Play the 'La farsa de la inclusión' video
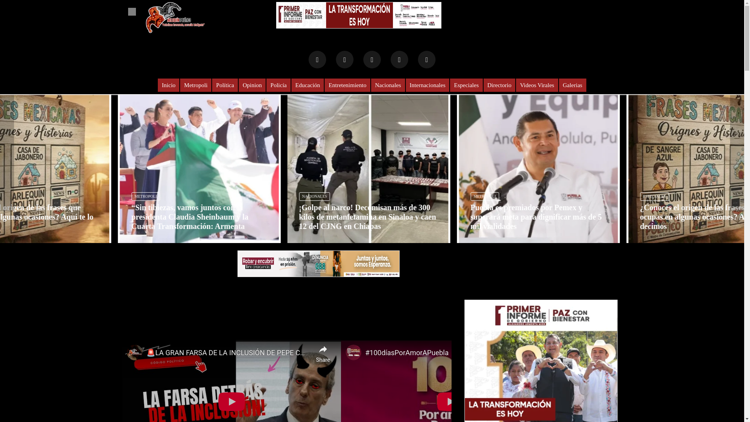Viewport: 750px width, 422px height. tap(232, 402)
